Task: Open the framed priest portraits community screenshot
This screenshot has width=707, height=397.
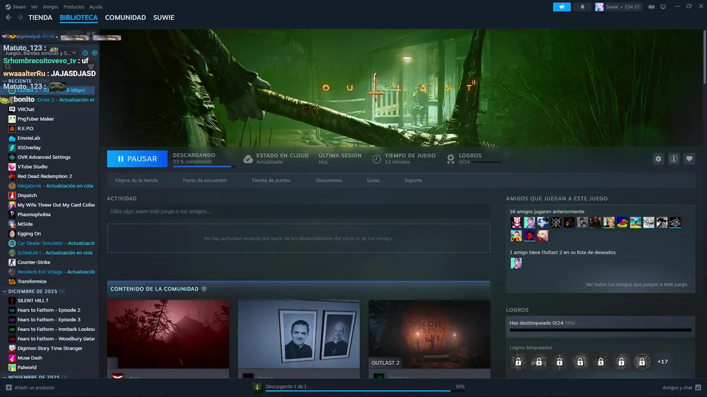Action: 299,334
